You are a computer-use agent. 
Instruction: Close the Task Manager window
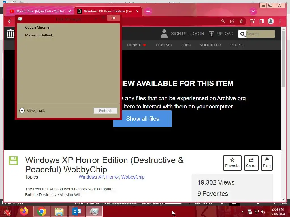[114, 18]
